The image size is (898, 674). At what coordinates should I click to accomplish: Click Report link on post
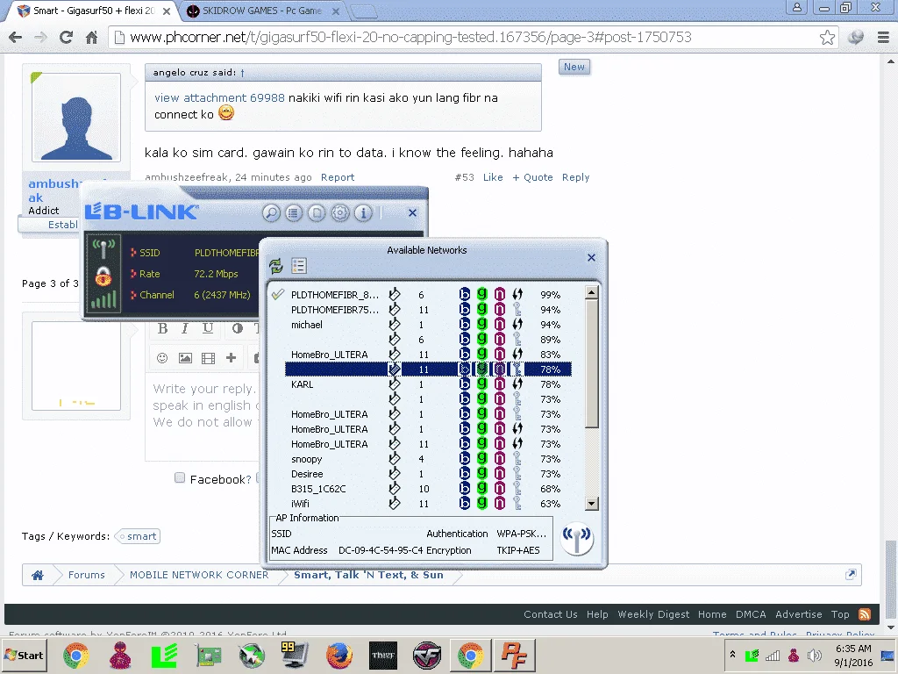pos(338,177)
